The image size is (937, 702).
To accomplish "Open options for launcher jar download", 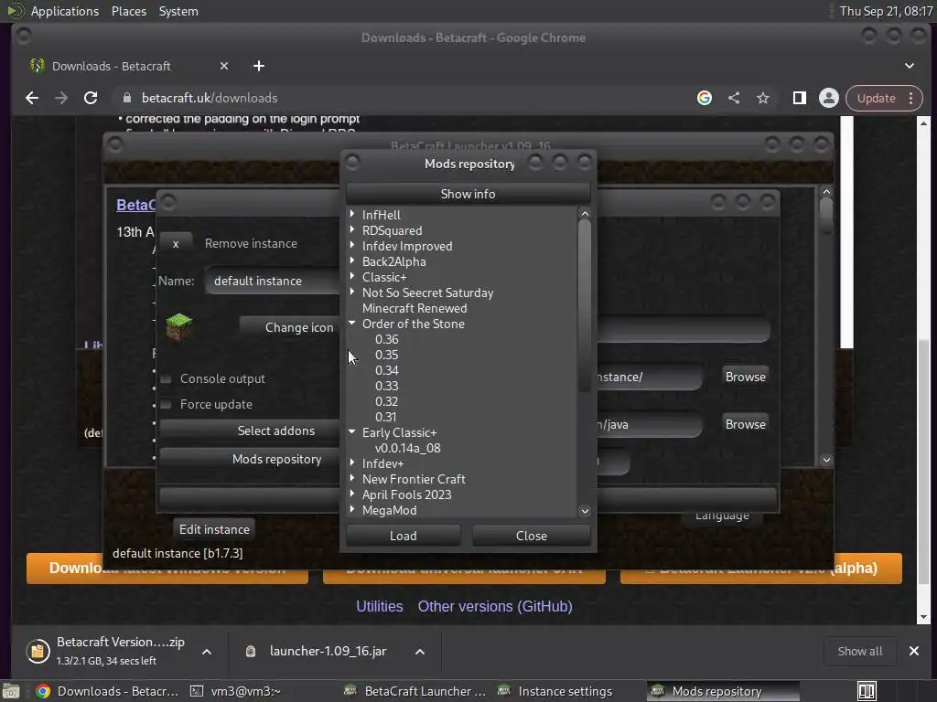I will pos(420,651).
